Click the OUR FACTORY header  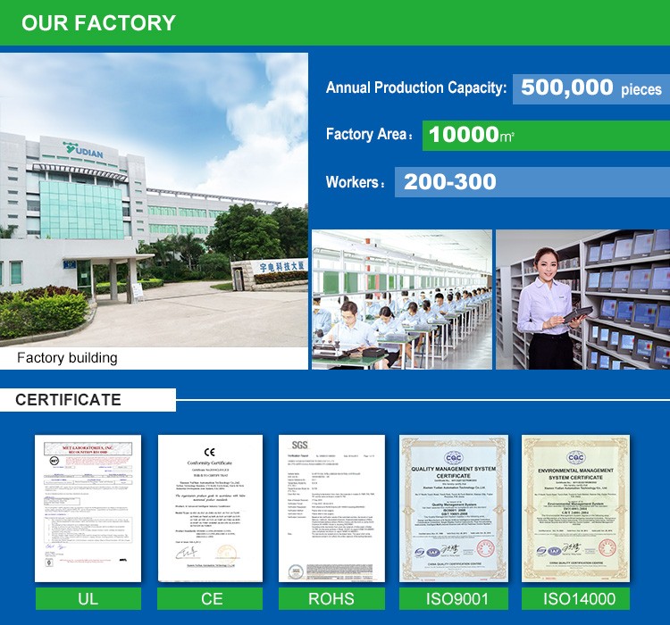coord(98,23)
